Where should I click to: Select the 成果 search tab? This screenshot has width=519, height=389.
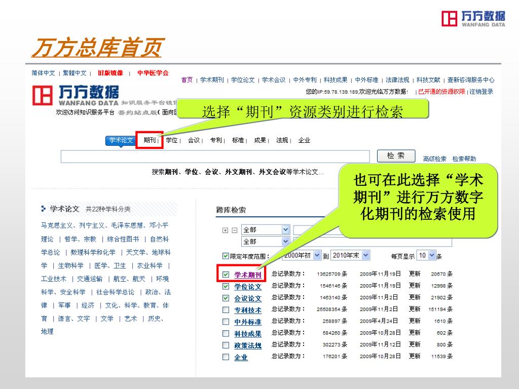point(260,140)
